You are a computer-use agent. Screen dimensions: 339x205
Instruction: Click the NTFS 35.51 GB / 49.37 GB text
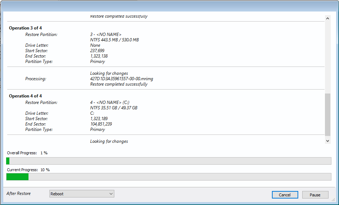click(x=114, y=108)
